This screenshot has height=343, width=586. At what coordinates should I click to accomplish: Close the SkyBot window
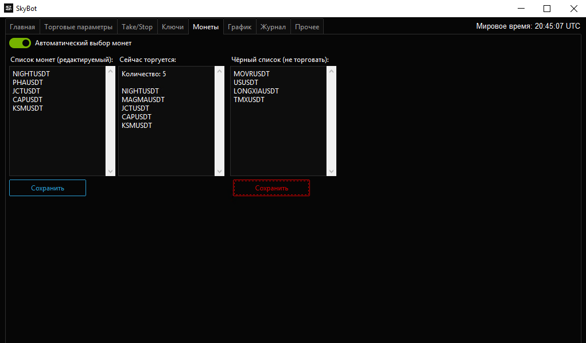coord(574,8)
